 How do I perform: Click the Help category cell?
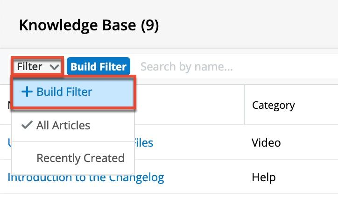(x=264, y=178)
